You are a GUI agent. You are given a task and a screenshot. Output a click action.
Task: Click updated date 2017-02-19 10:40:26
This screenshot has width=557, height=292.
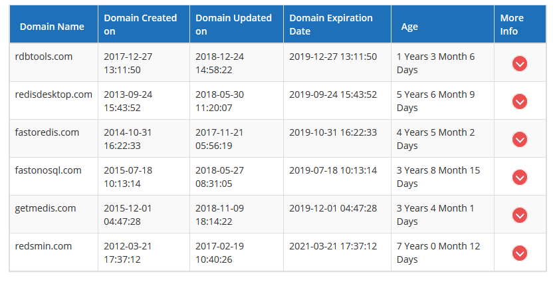(x=219, y=253)
